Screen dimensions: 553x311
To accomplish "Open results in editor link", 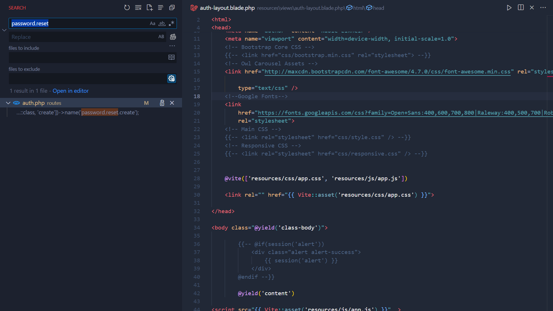I will tap(71, 91).
